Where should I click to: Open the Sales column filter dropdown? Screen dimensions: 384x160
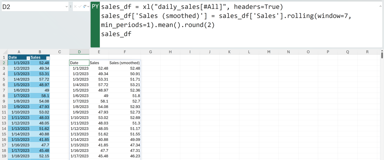pos(48,58)
